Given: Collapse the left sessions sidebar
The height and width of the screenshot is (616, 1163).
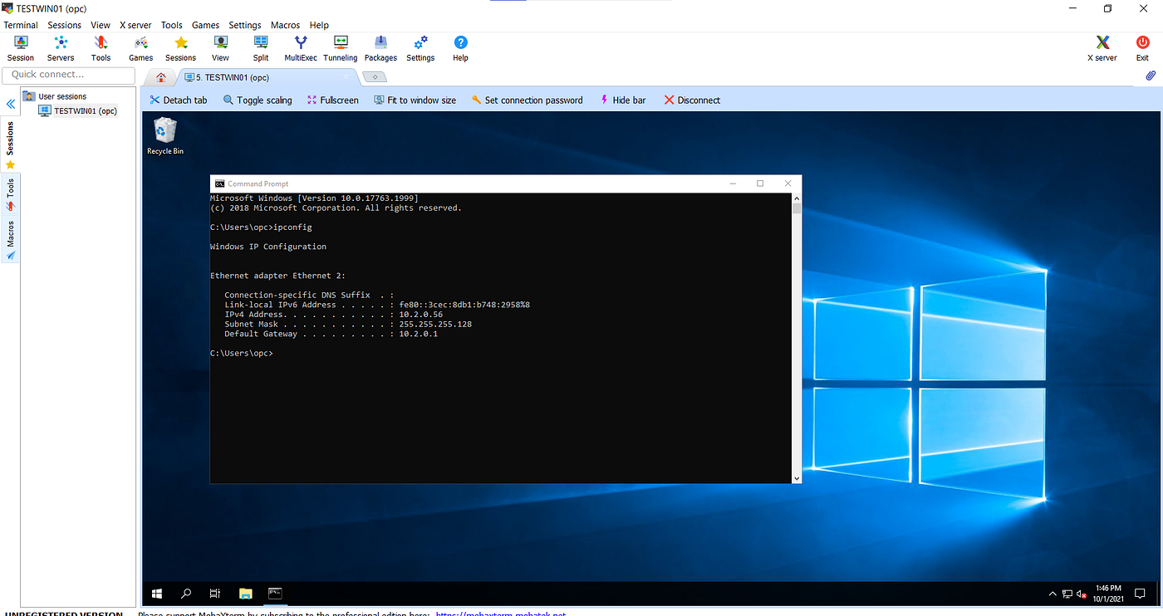Looking at the screenshot, I should click(11, 104).
